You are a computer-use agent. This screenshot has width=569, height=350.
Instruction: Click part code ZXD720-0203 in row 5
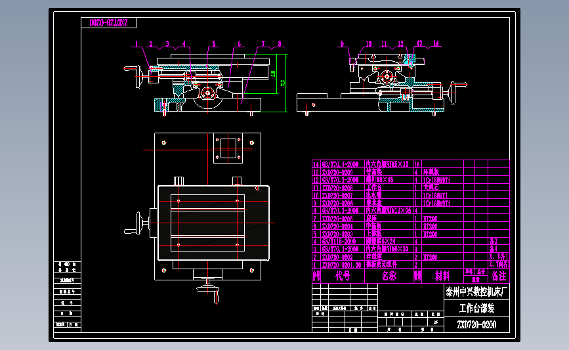pyautogui.click(x=337, y=234)
